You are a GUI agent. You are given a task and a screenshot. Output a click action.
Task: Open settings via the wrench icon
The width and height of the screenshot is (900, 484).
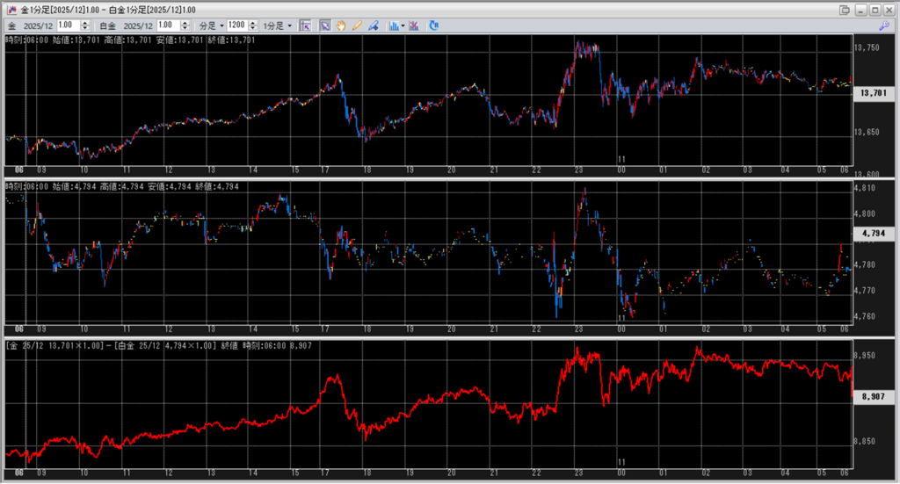[x=883, y=25]
